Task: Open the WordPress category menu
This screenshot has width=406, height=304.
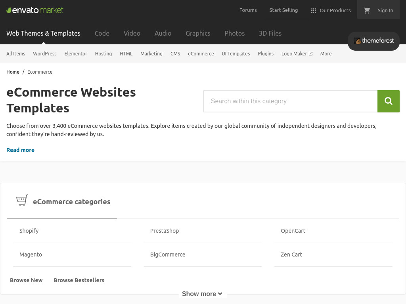Action: [45, 53]
